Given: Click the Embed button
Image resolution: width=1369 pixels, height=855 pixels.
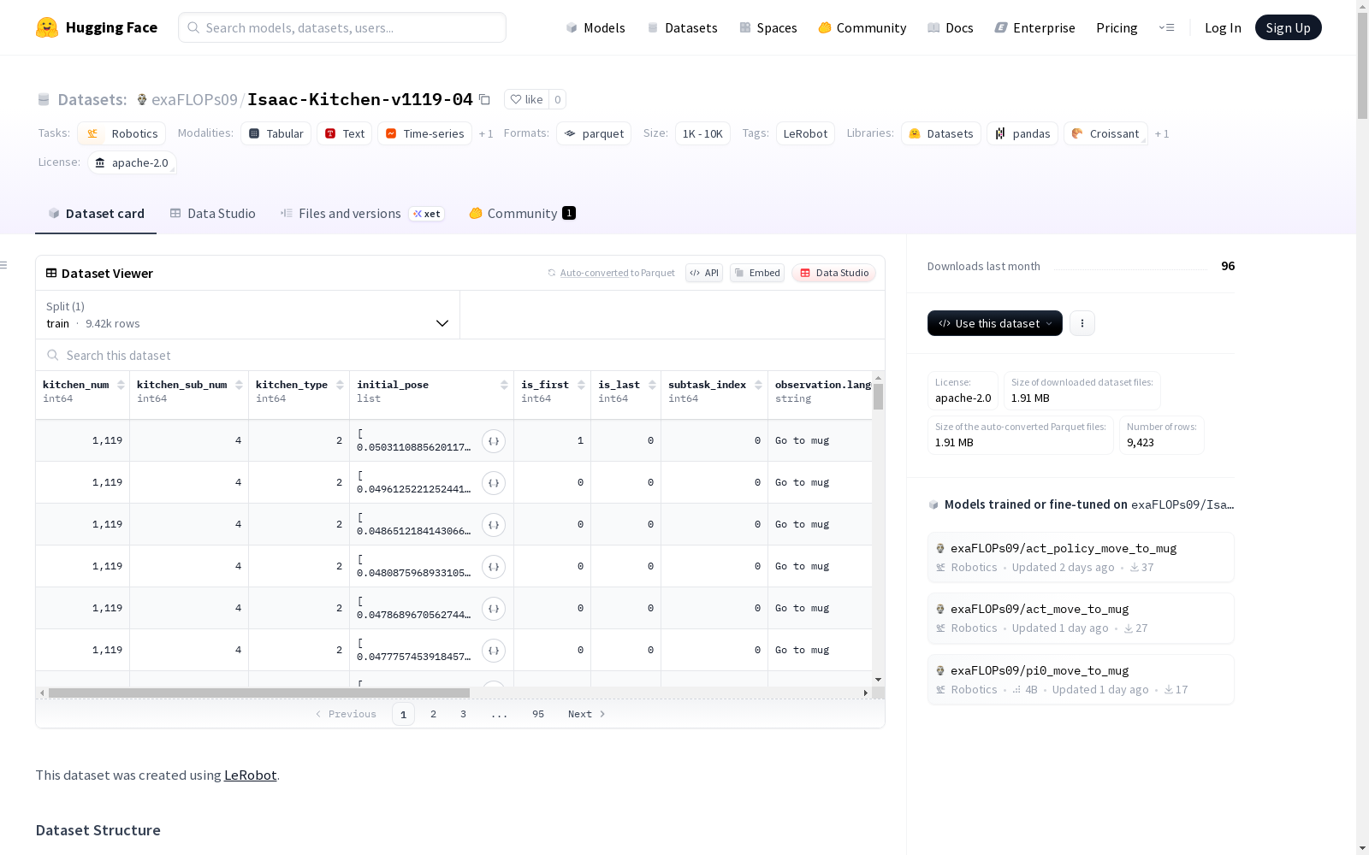Looking at the screenshot, I should coord(757,273).
